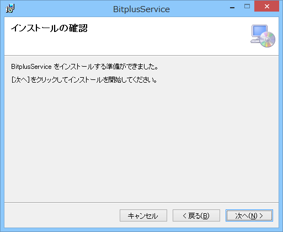Screen dimensions: 283x232
Task: Close the installer with the red X
Action: tap(266, 7)
